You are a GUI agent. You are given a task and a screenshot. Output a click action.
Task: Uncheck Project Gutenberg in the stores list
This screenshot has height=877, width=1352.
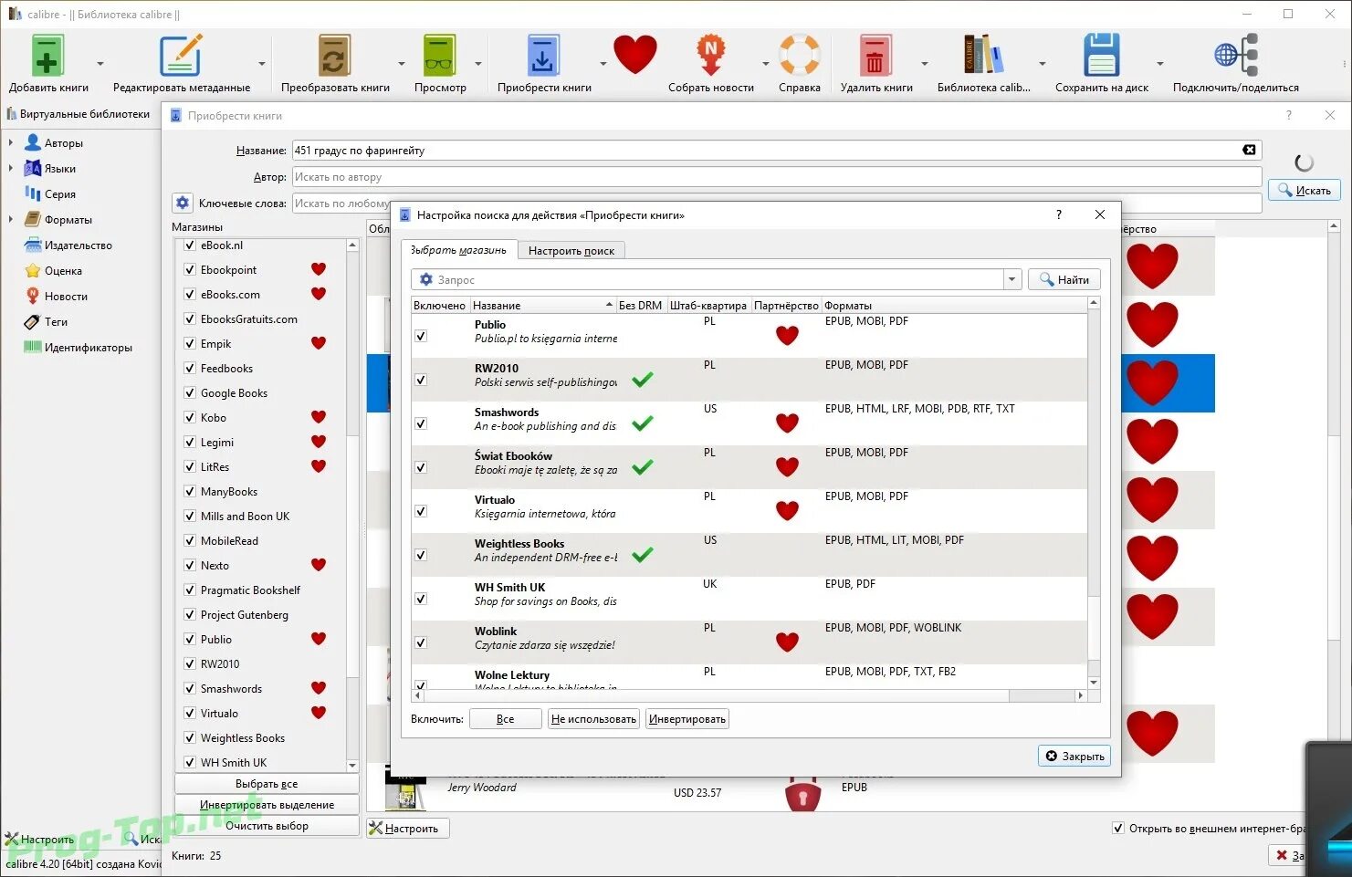point(190,614)
